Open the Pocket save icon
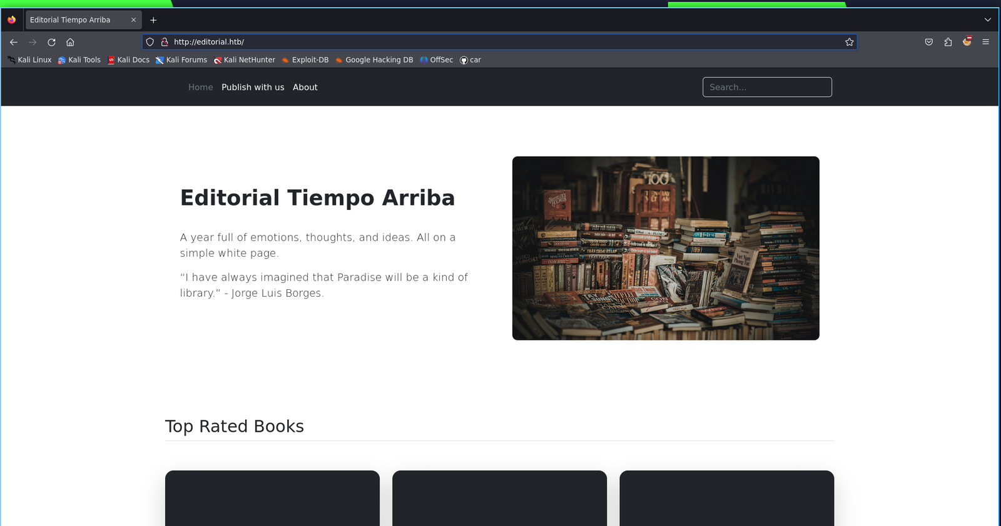Image resolution: width=1001 pixels, height=526 pixels. click(929, 42)
